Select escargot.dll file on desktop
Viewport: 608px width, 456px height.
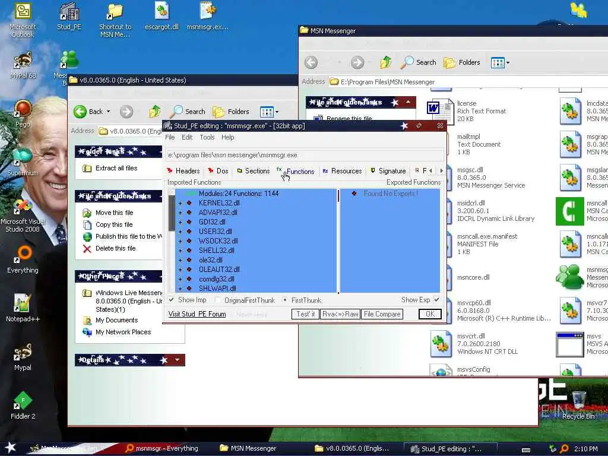(161, 16)
